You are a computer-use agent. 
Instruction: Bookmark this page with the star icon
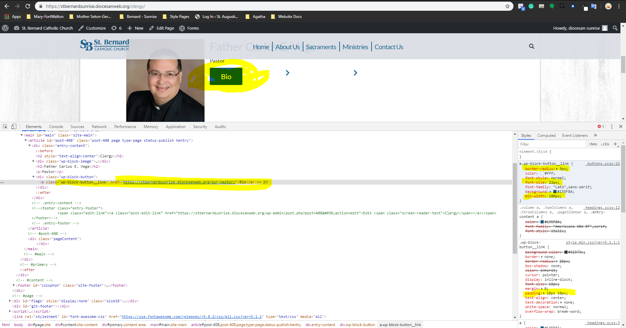[x=507, y=6]
